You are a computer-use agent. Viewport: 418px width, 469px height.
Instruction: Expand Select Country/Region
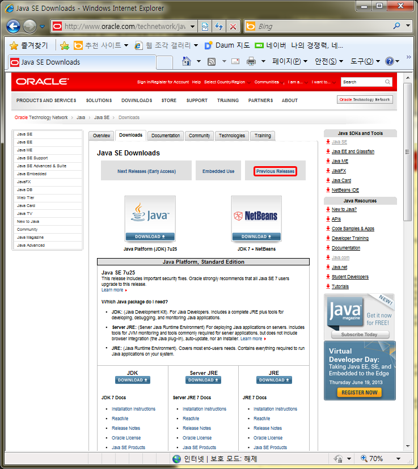[x=227, y=82]
